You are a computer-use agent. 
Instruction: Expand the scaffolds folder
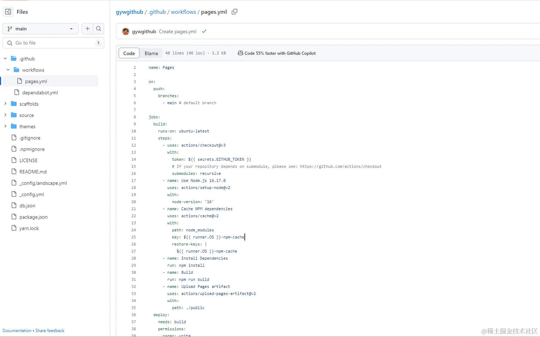(x=5, y=104)
